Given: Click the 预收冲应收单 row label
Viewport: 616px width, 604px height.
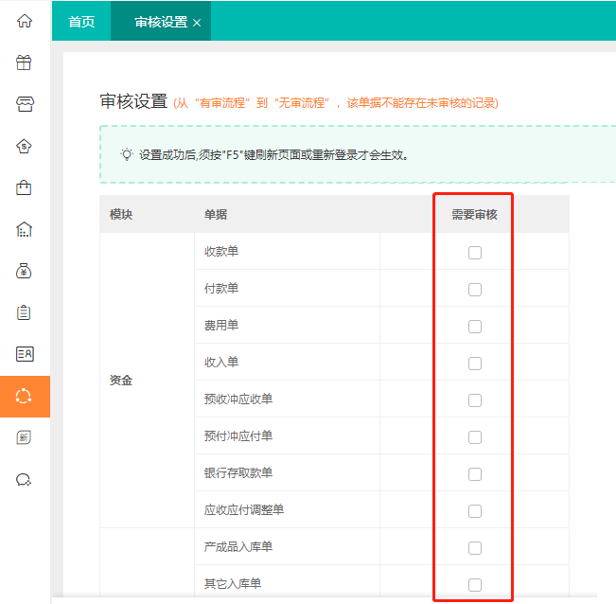Looking at the screenshot, I should tap(238, 400).
